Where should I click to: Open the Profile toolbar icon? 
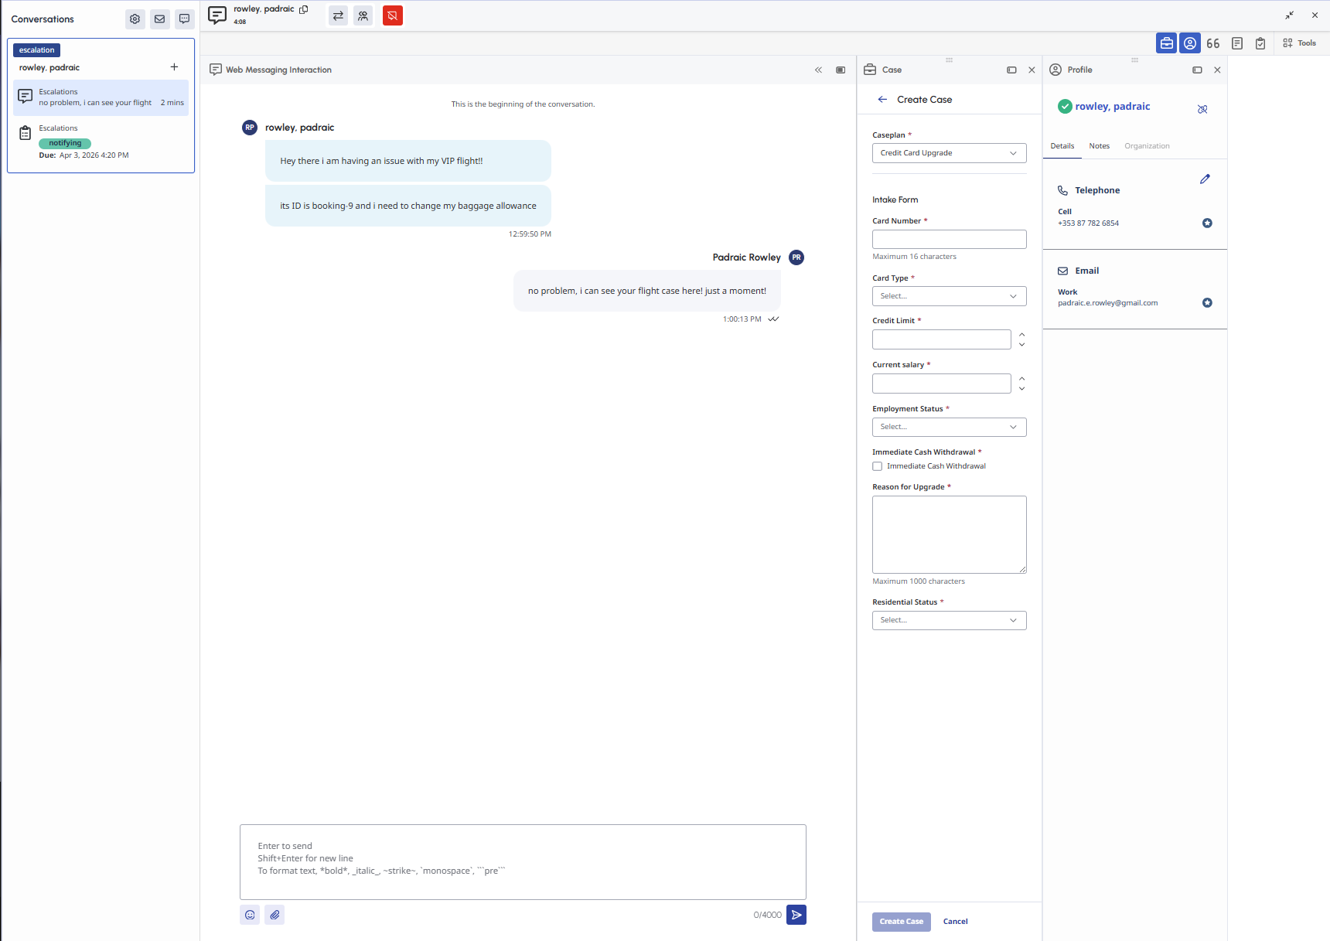1190,43
